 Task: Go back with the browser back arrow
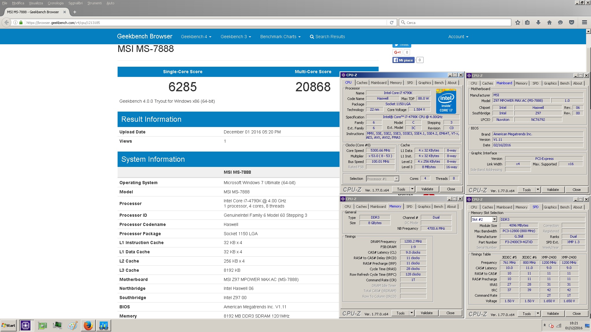(x=6, y=22)
